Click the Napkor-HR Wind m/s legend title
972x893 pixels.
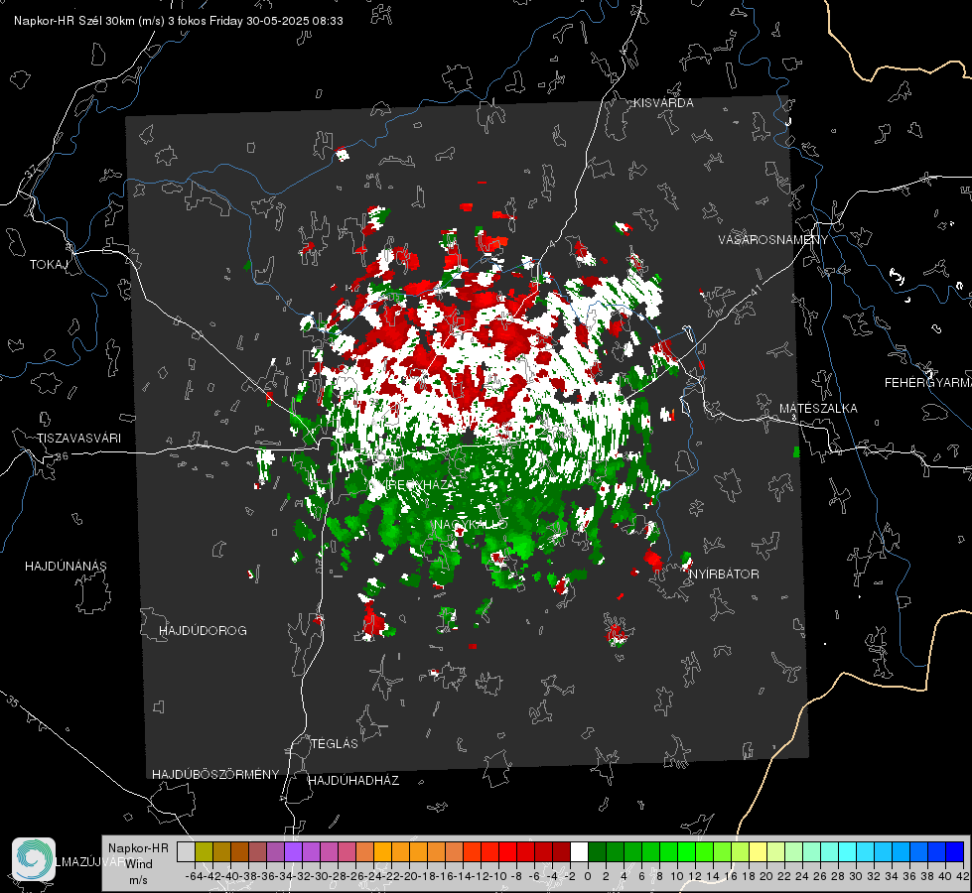pos(138,864)
